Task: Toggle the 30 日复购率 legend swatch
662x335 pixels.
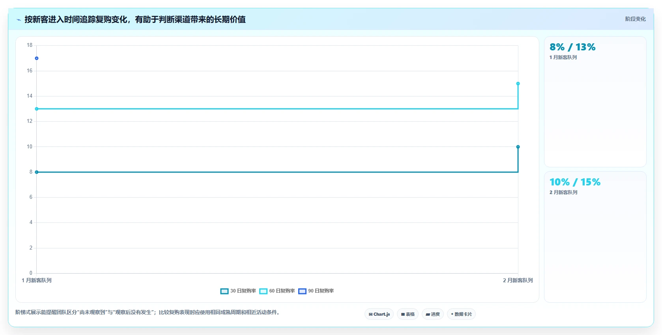Action: pyautogui.click(x=224, y=291)
